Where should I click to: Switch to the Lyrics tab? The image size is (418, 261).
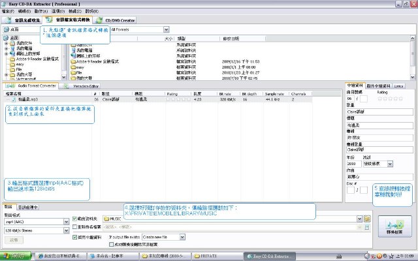point(398,86)
